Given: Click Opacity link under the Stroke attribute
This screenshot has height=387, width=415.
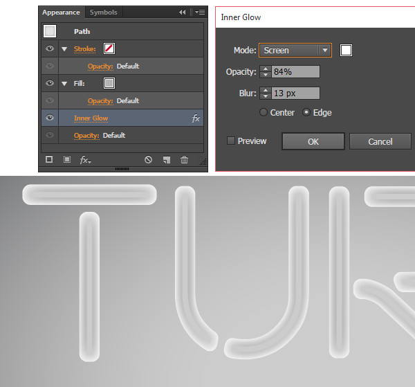Looking at the screenshot, I should pyautogui.click(x=100, y=66).
